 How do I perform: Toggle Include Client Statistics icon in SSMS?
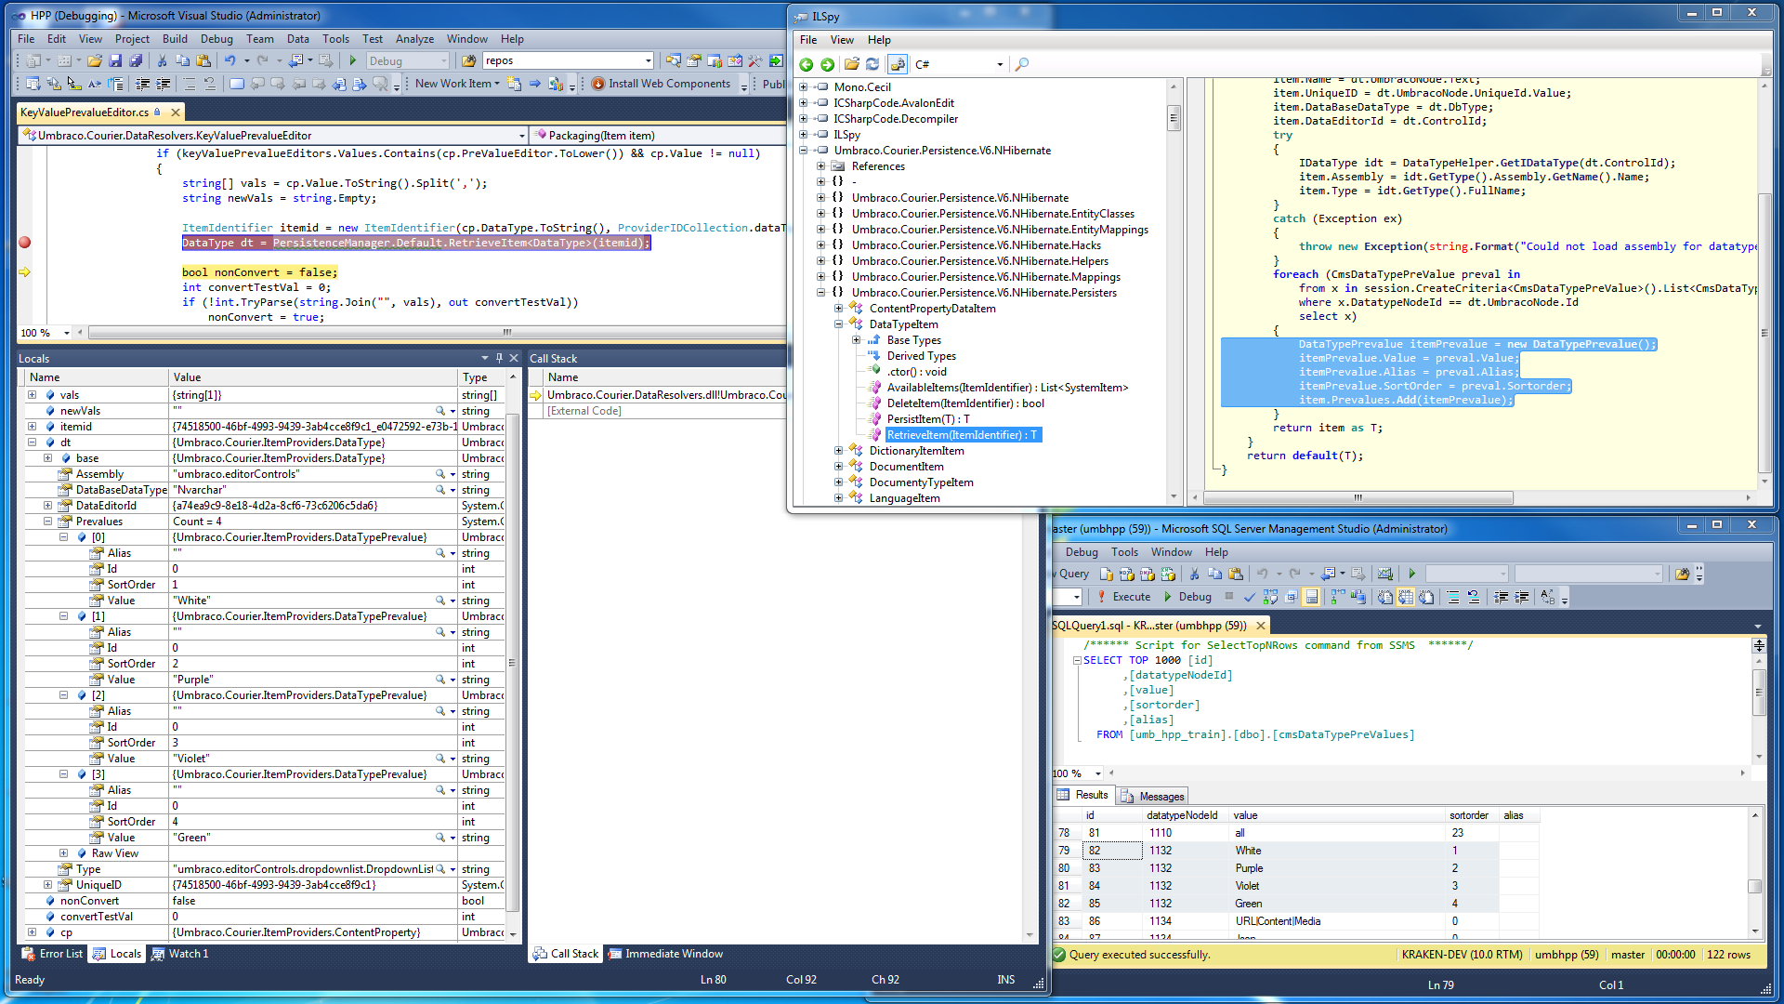click(x=1358, y=598)
